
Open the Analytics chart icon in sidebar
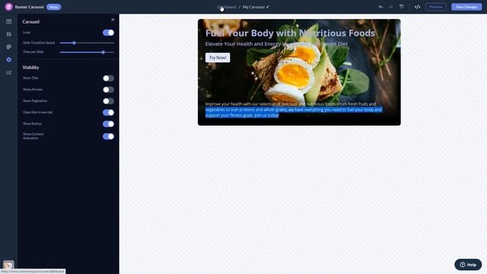pyautogui.click(x=8, y=72)
